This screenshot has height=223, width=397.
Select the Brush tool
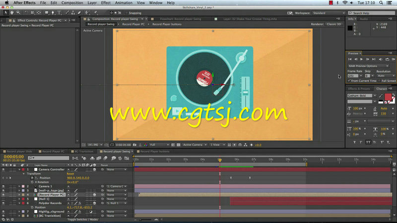tap(67, 12)
